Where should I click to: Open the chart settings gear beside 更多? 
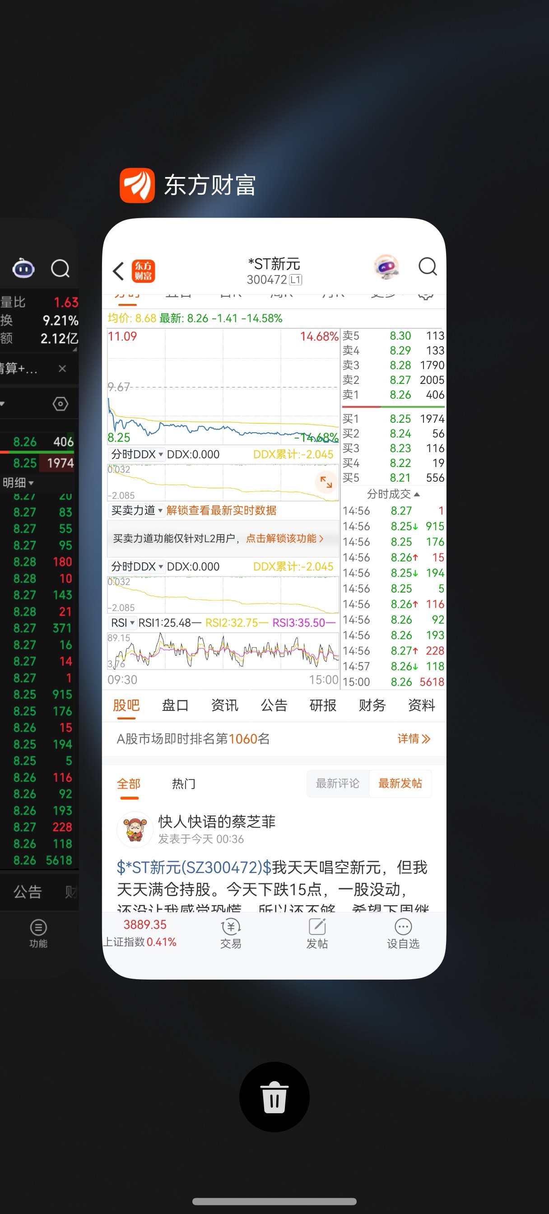(x=426, y=295)
